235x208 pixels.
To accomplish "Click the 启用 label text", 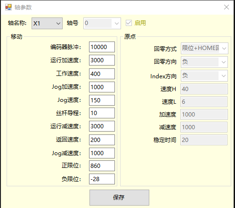I will 140,23.
